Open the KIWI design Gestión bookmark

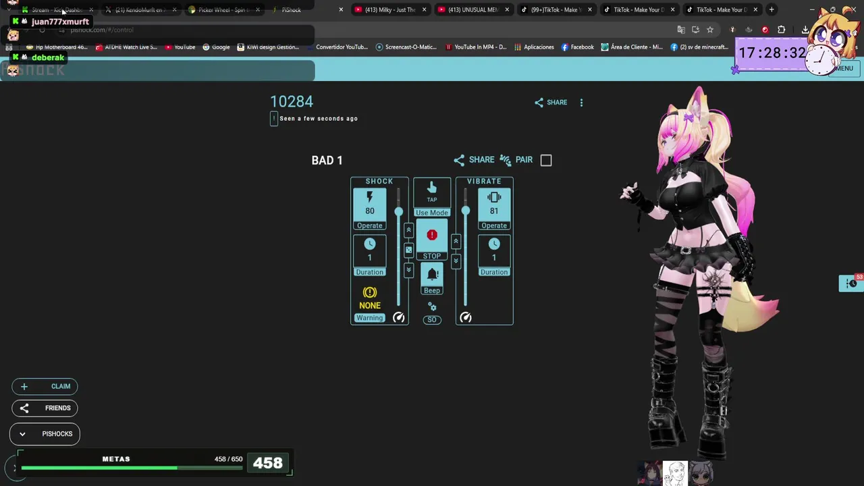coord(267,47)
